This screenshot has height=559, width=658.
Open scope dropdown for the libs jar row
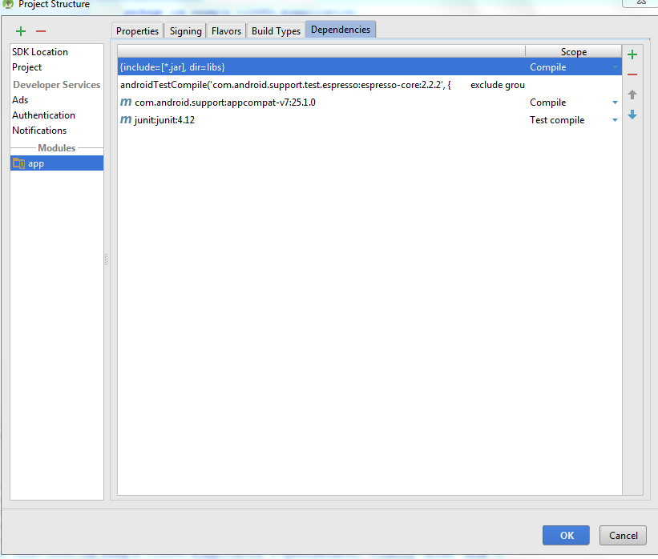[x=615, y=67]
